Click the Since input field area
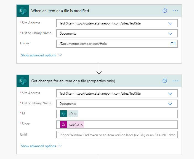Screen dimensions: 194x159 click(x=117, y=125)
